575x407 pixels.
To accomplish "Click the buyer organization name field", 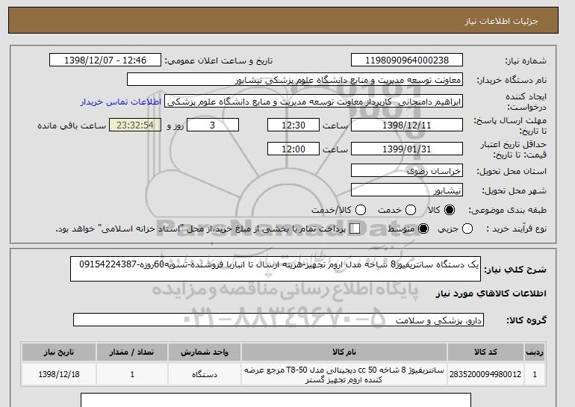I will 295,80.
